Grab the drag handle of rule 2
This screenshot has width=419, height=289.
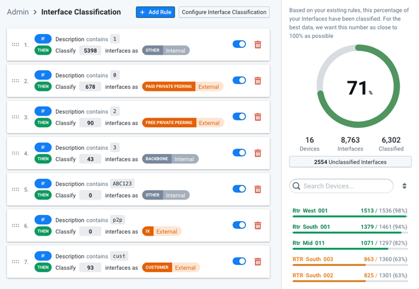point(16,81)
